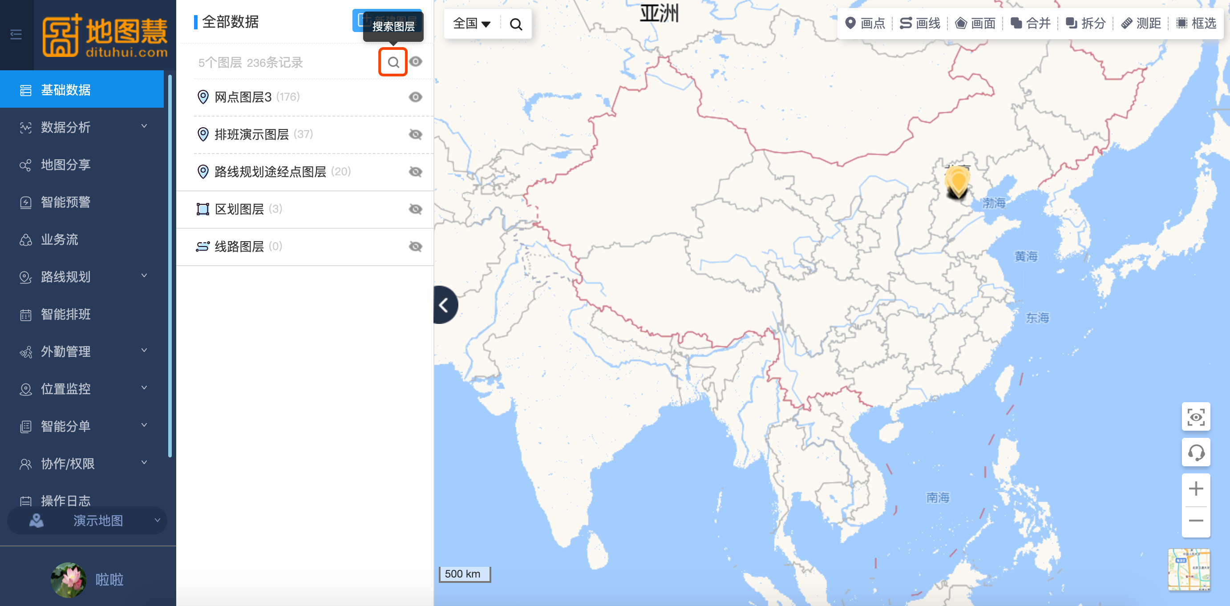
Task: Open the 全国 region dropdown
Action: [472, 24]
